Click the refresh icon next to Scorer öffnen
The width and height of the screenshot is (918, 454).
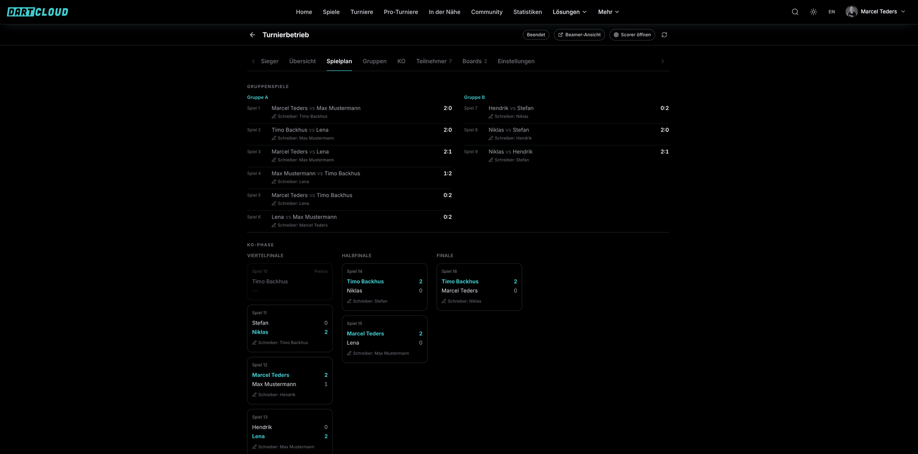pos(664,35)
